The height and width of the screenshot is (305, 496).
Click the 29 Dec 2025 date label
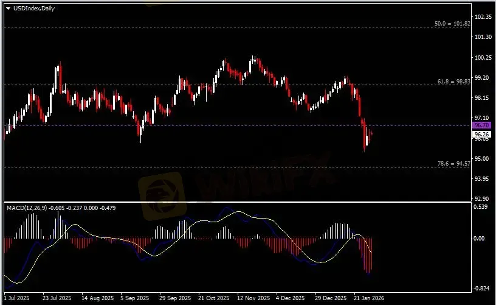point(331,298)
